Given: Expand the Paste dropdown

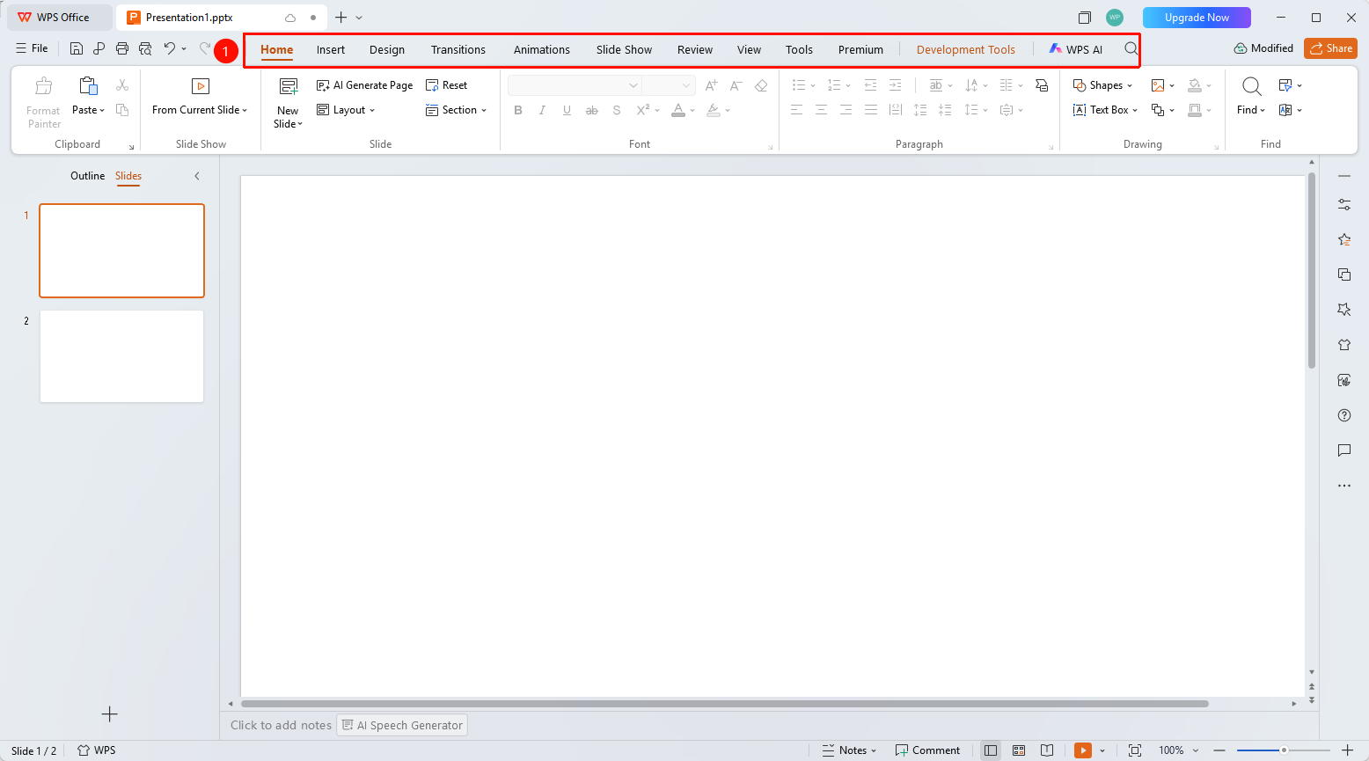Looking at the screenshot, I should point(88,110).
